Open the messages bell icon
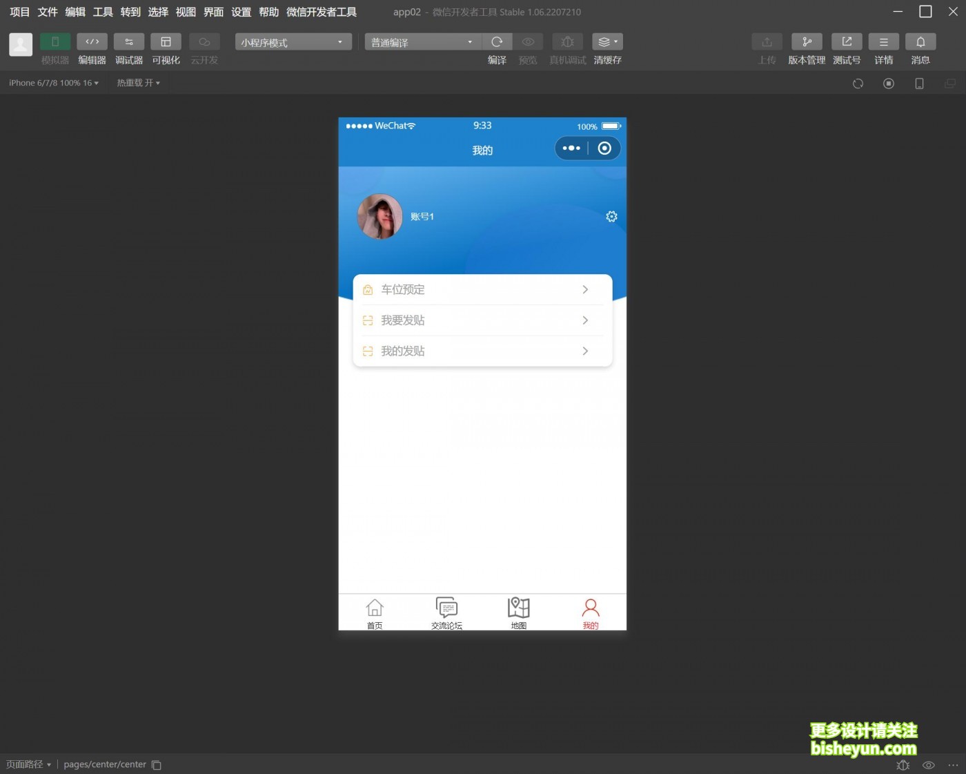The image size is (966, 774). (x=920, y=42)
